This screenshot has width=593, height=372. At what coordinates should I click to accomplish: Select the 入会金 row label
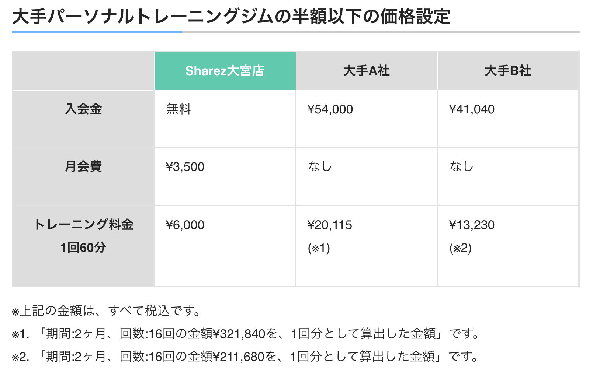pos(83,109)
